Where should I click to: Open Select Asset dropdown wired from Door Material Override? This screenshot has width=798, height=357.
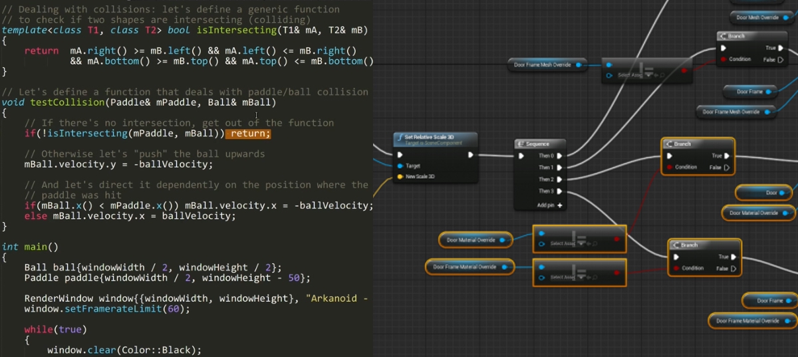point(581,244)
